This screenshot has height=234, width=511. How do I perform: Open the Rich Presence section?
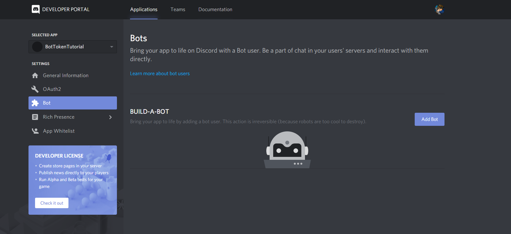pos(73,117)
